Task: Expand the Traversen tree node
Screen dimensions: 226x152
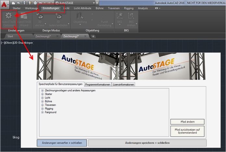Action: [42, 105]
